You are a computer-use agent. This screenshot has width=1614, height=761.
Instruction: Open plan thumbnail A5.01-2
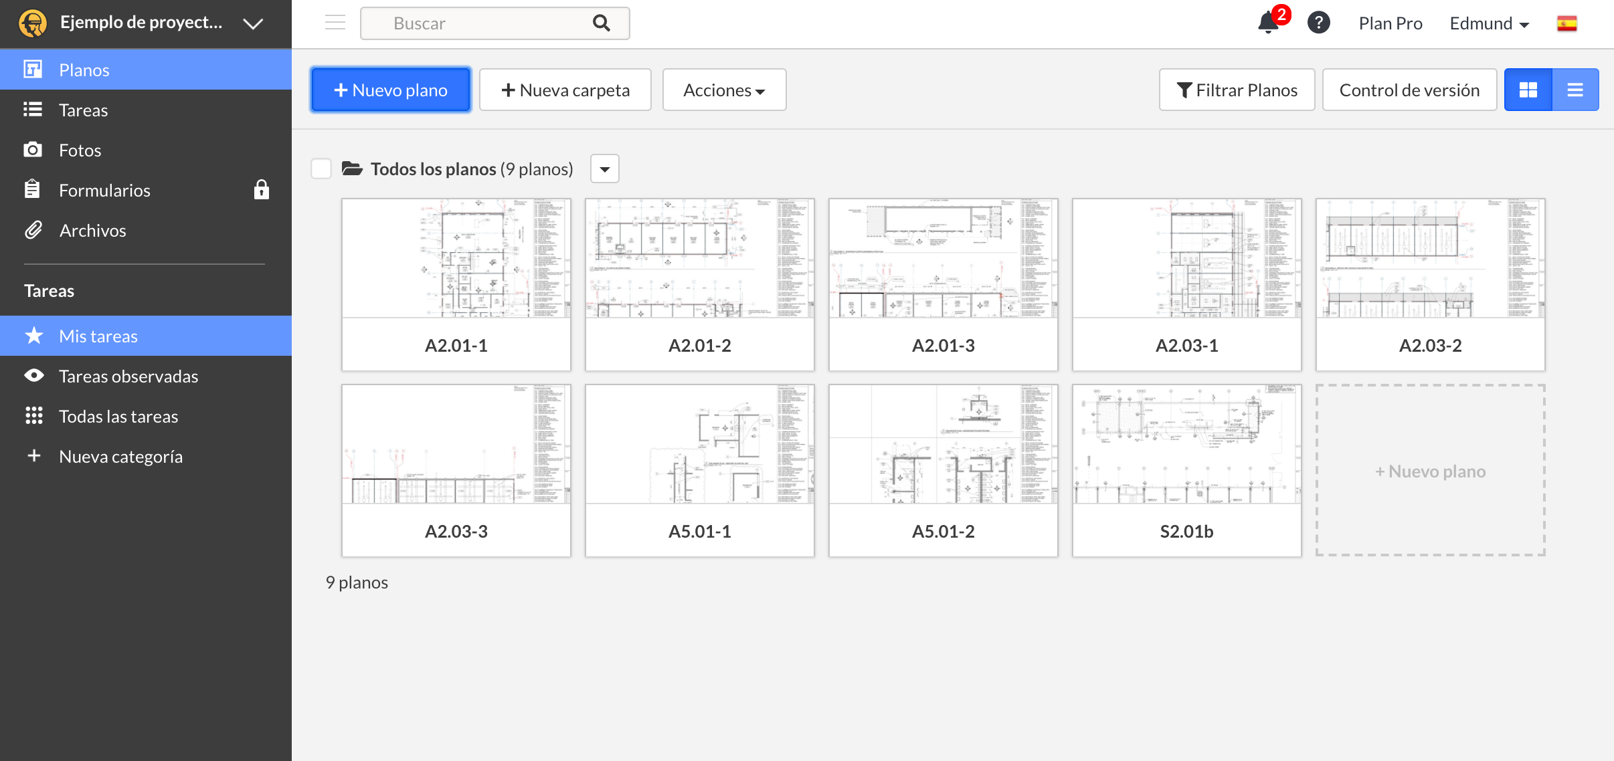tap(943, 469)
